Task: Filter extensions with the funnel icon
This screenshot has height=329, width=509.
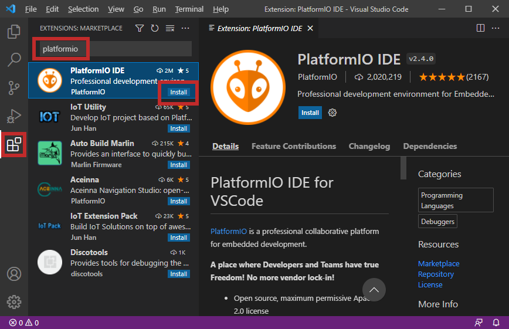Action: pos(140,28)
